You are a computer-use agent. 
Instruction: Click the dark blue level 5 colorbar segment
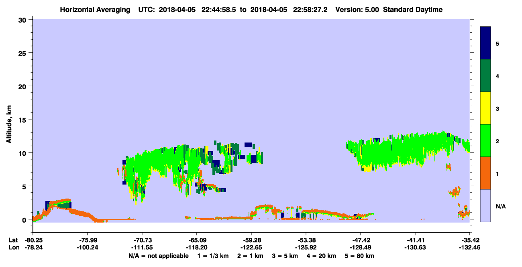point(485,43)
